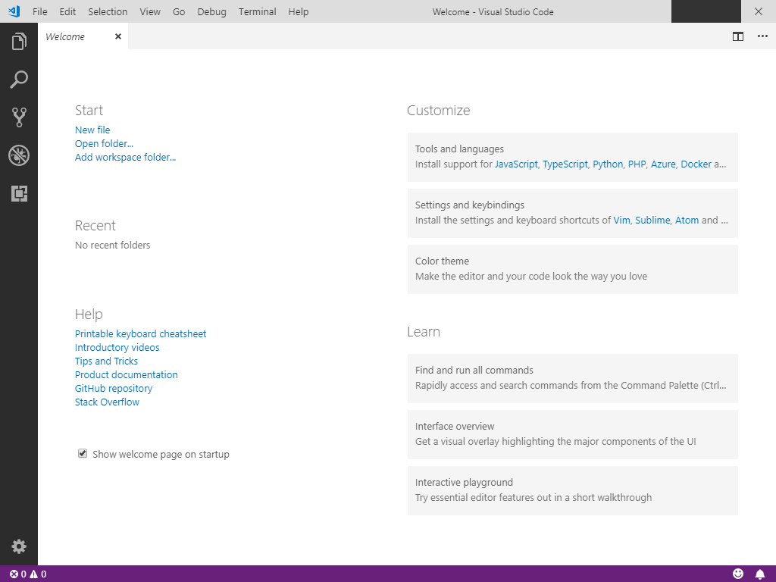Click the Open folder... link
The height and width of the screenshot is (582, 776).
(x=104, y=143)
